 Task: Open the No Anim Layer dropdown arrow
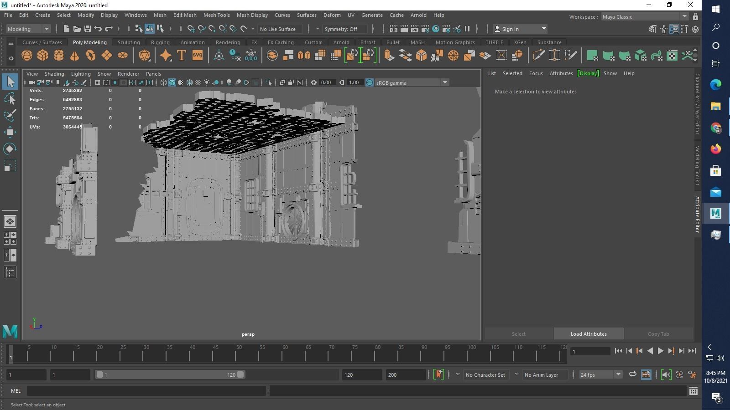[x=516, y=374]
